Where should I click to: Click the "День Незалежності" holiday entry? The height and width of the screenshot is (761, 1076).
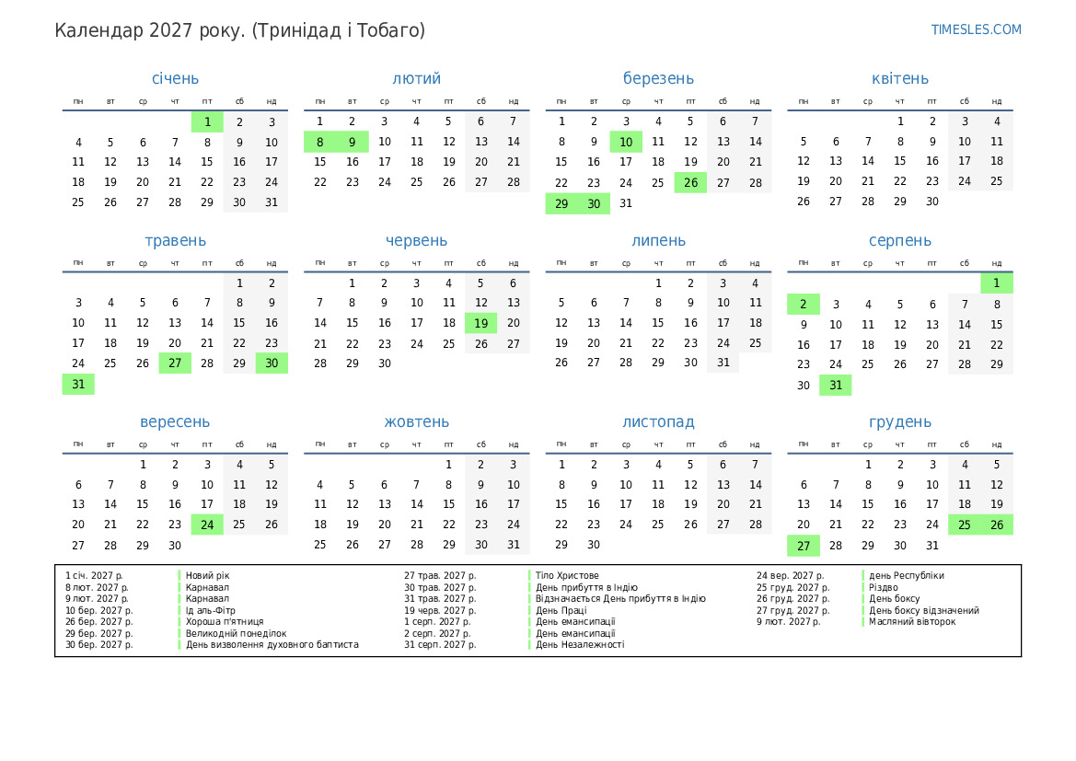(580, 645)
